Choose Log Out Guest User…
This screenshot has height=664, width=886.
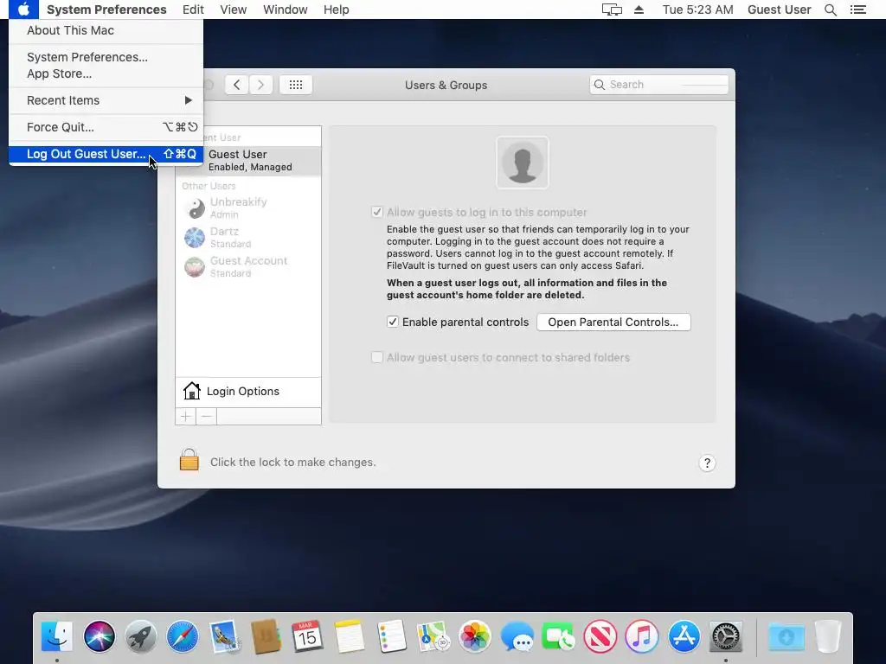[x=106, y=154]
